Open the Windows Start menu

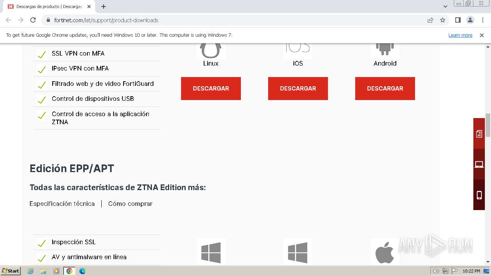11,271
